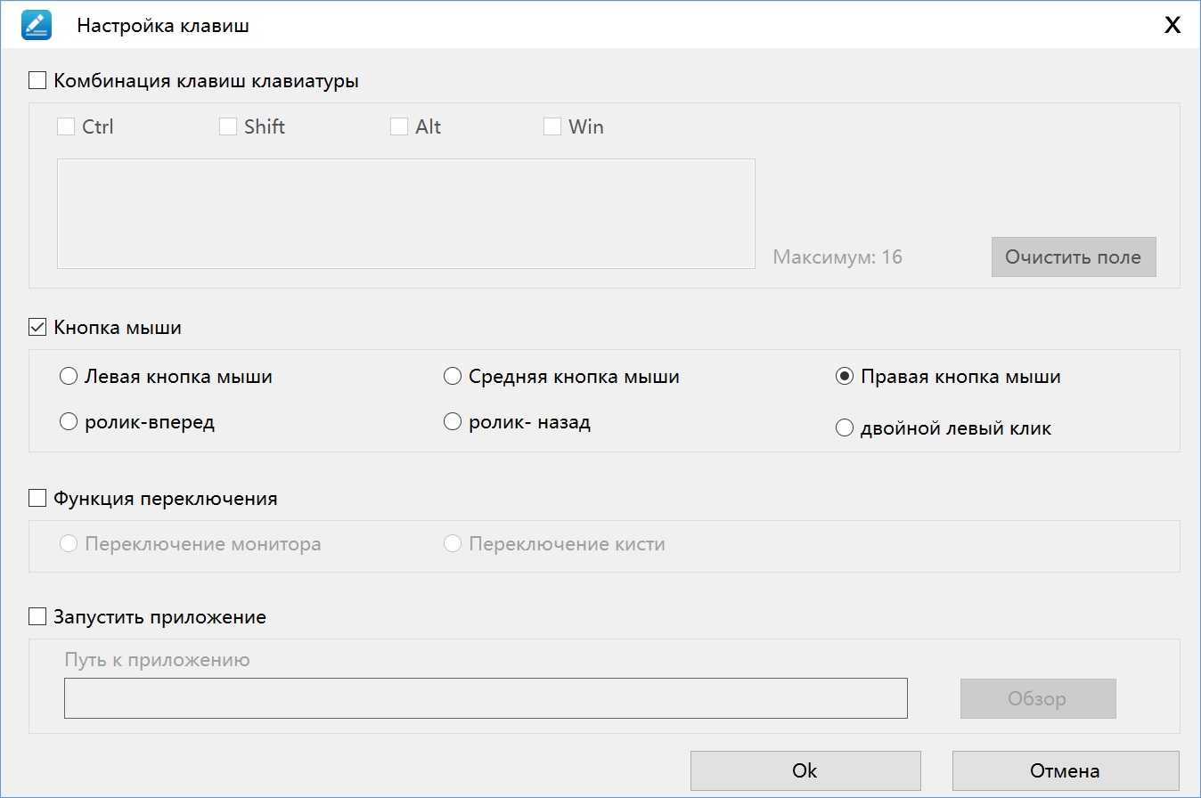The width and height of the screenshot is (1201, 798).
Task: Check the Alt modifier checkbox
Action: coord(399,127)
